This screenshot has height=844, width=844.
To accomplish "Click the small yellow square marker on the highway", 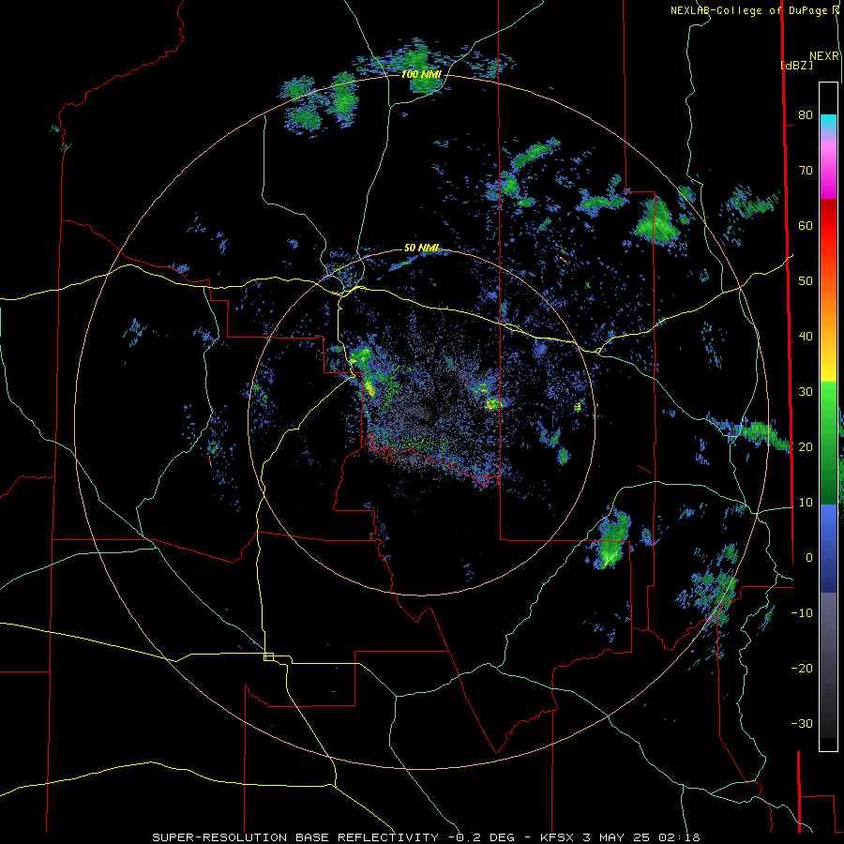I will (x=268, y=656).
